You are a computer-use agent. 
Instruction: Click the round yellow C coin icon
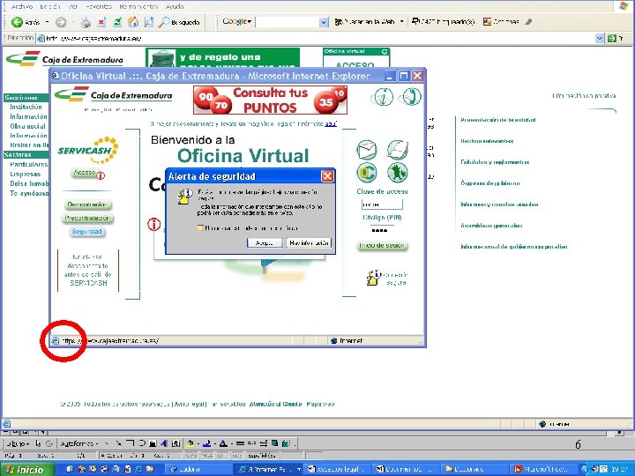tap(367, 173)
